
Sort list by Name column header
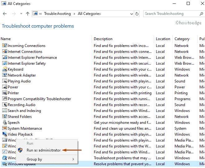(x=6, y=39)
